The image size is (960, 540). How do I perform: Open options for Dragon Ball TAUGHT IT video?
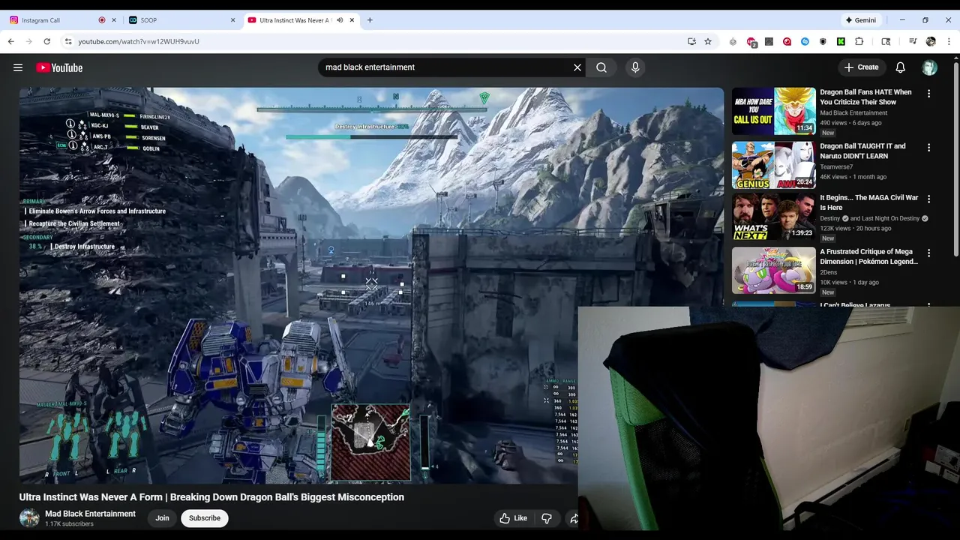point(928,148)
